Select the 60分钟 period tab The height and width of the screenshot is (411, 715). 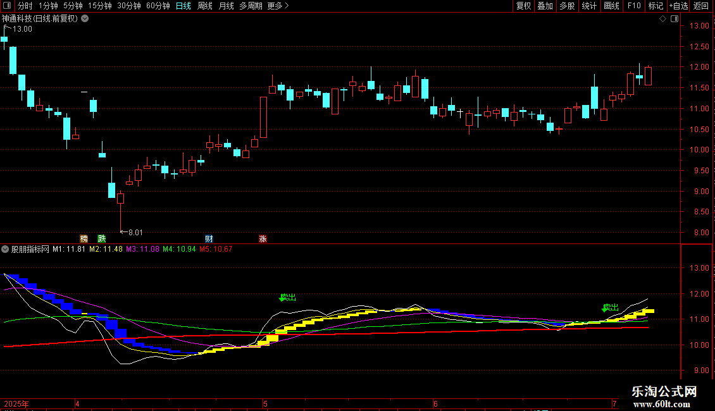pyautogui.click(x=158, y=6)
